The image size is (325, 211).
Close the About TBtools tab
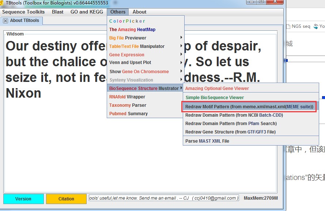click(x=5, y=21)
